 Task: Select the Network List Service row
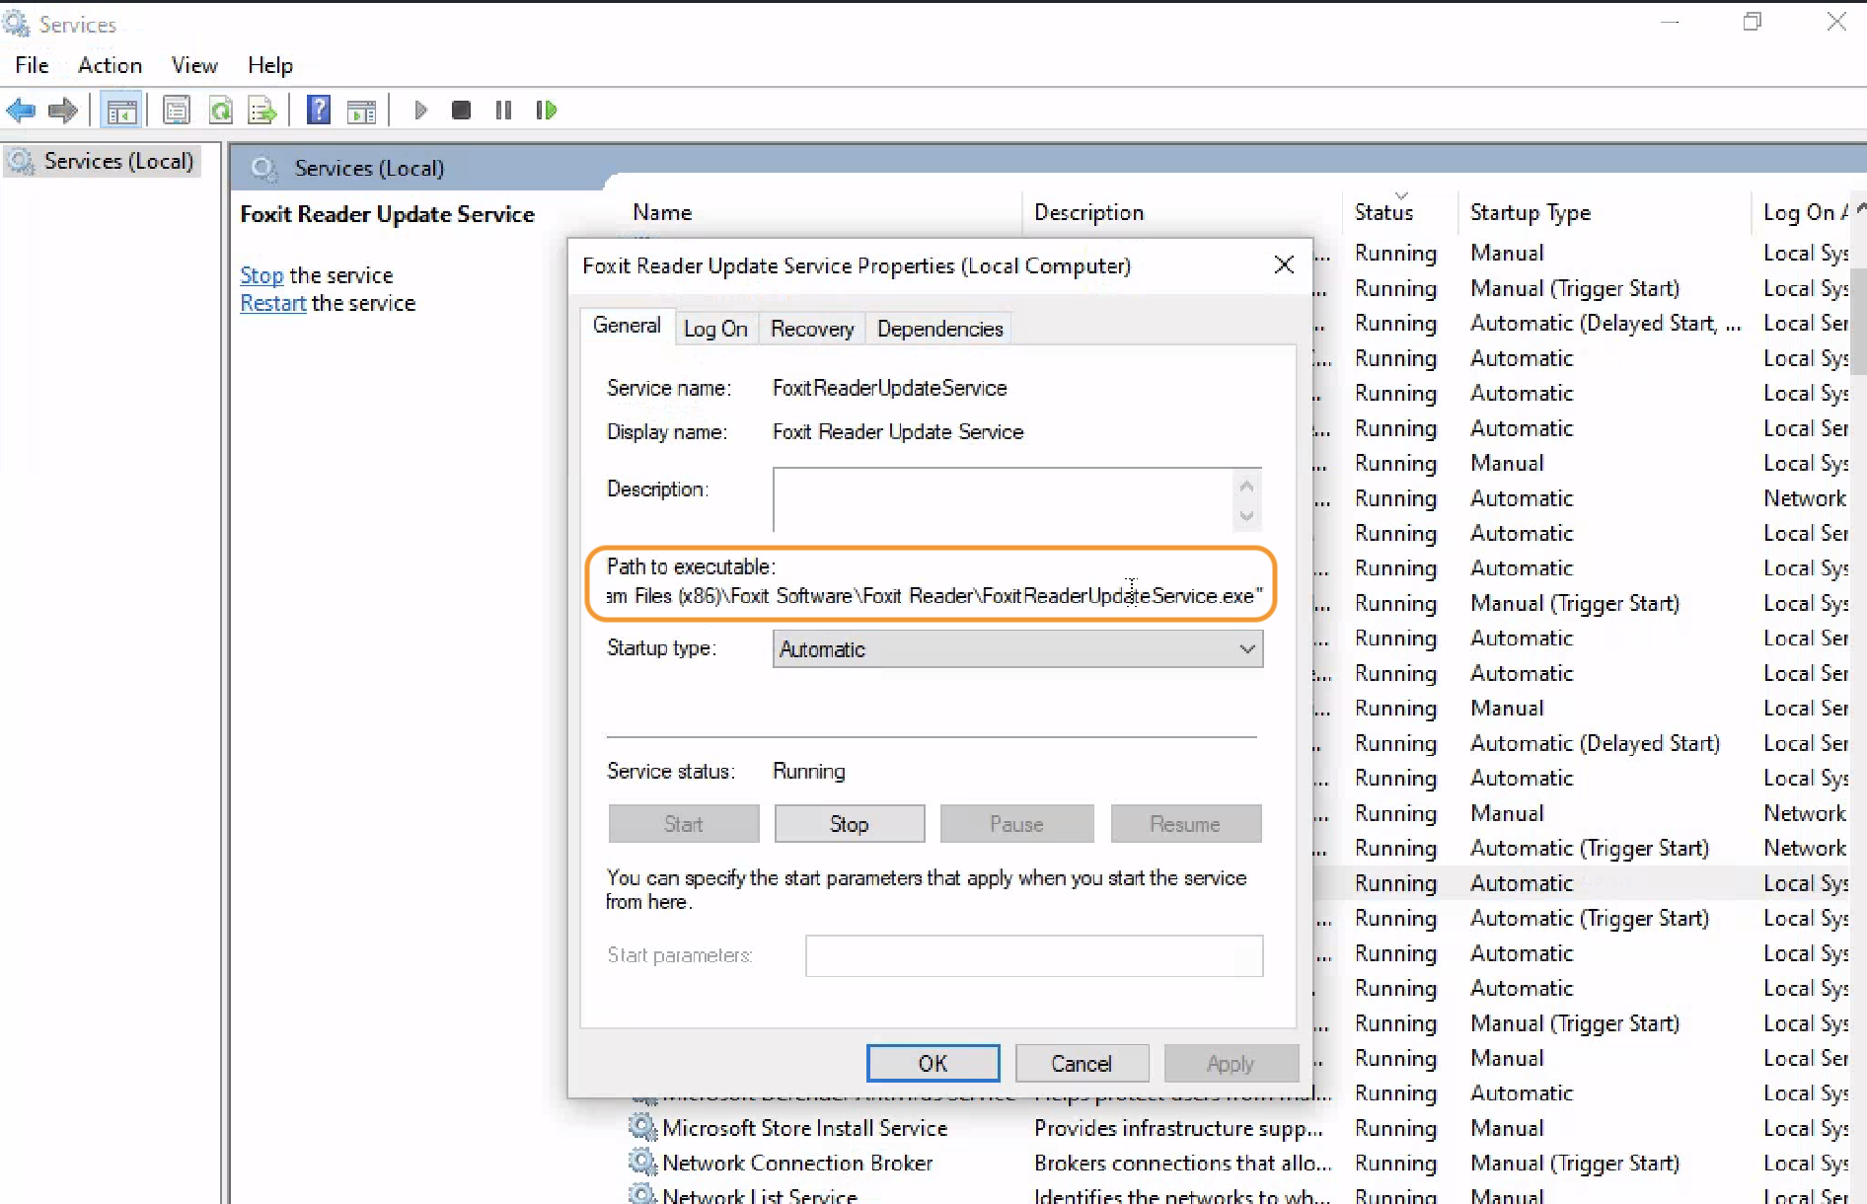pyautogui.click(x=1237, y=1194)
